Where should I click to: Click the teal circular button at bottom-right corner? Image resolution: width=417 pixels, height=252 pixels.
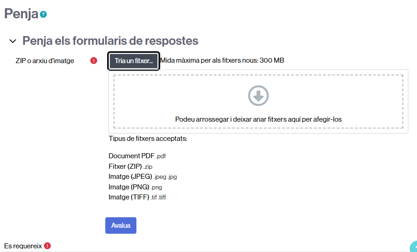coord(413,247)
